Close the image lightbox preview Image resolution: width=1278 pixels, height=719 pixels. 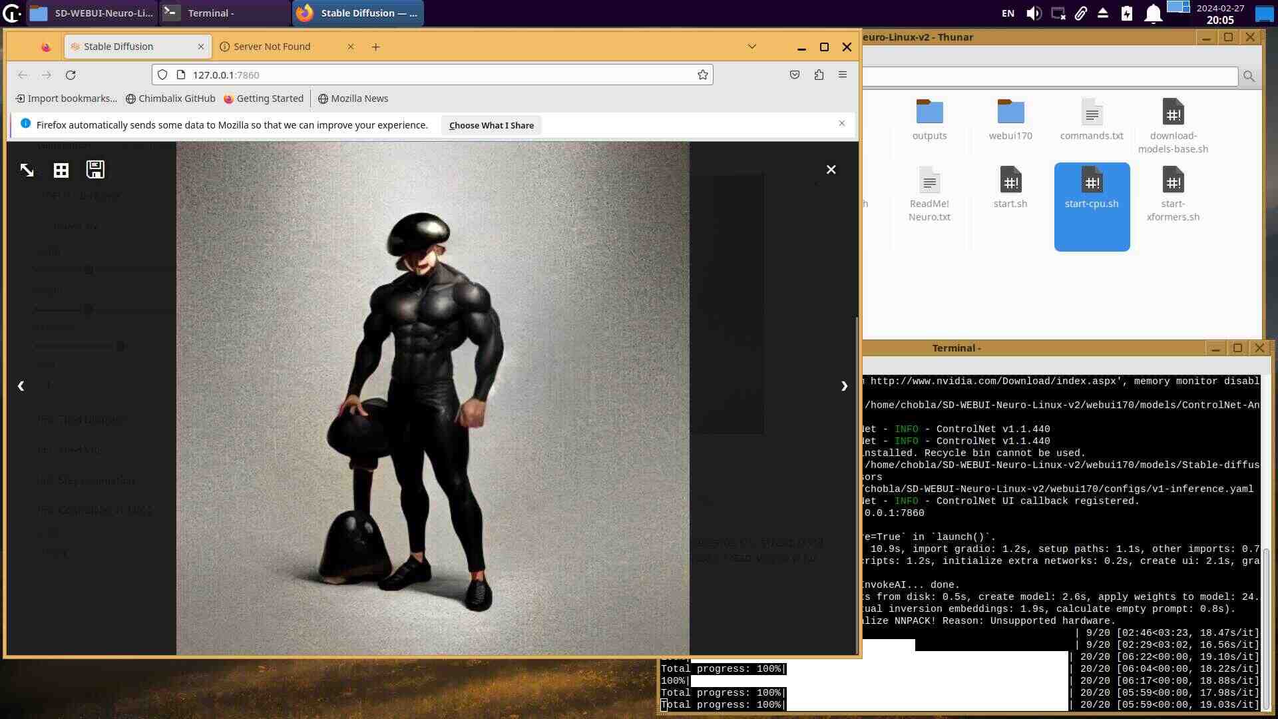click(831, 170)
